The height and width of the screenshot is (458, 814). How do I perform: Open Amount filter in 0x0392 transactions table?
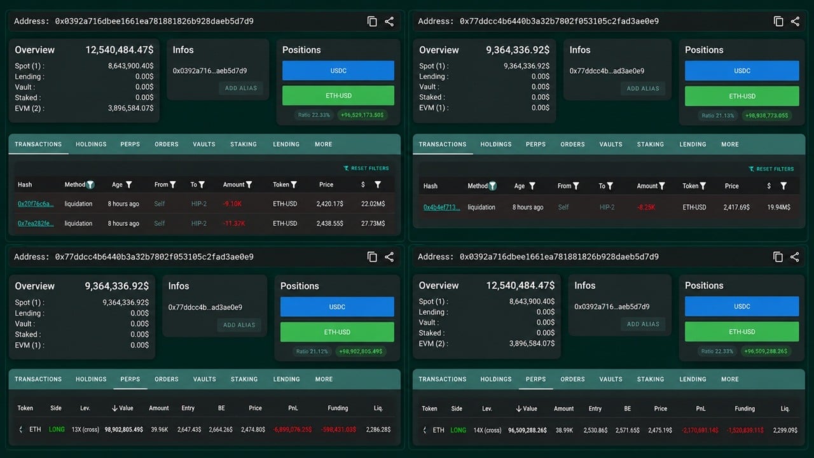pyautogui.click(x=249, y=184)
